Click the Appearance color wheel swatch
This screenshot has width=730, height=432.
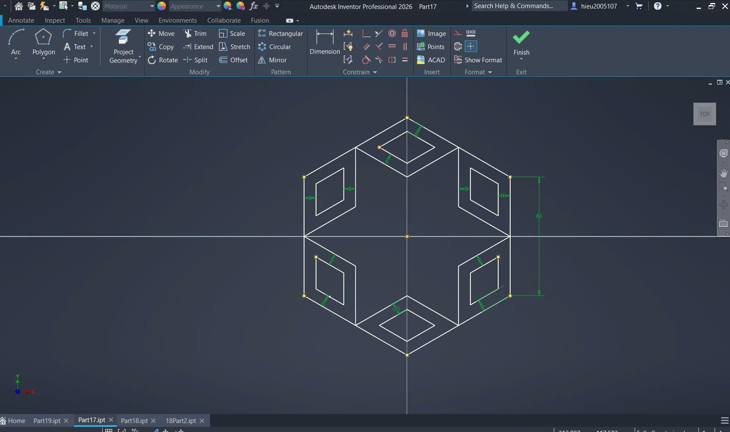[x=162, y=6]
